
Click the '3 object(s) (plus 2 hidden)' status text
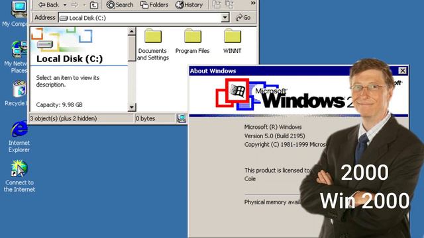pos(64,118)
